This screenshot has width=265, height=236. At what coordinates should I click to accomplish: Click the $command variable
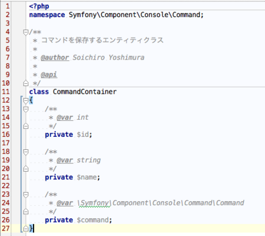pos(92,220)
